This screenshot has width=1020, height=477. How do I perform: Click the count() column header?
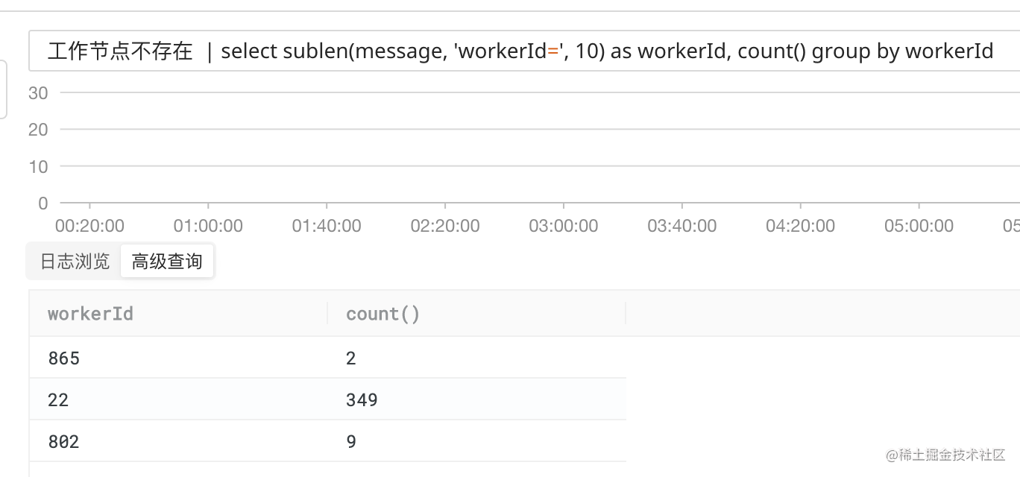click(x=382, y=314)
